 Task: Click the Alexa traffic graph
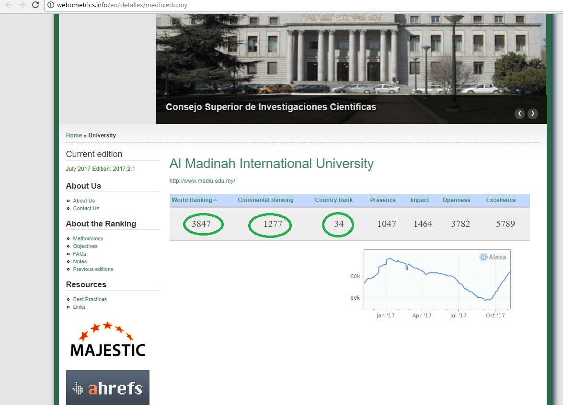pyautogui.click(x=437, y=280)
